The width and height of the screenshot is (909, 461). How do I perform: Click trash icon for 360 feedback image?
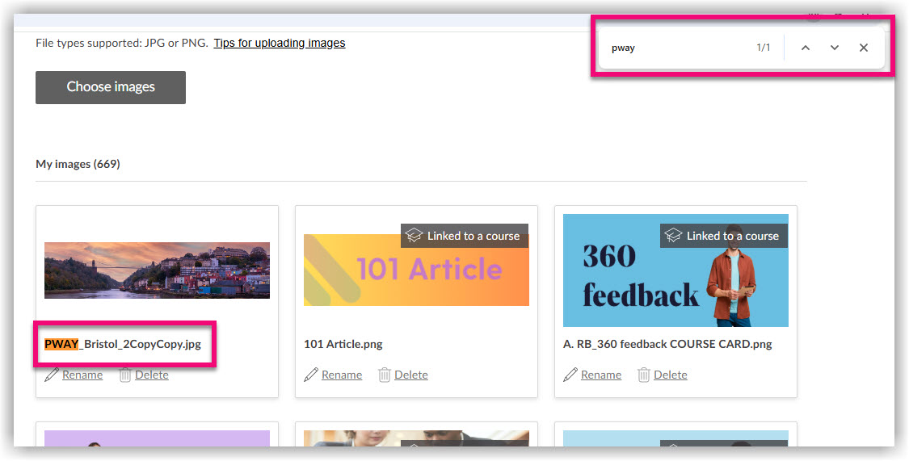pos(643,375)
